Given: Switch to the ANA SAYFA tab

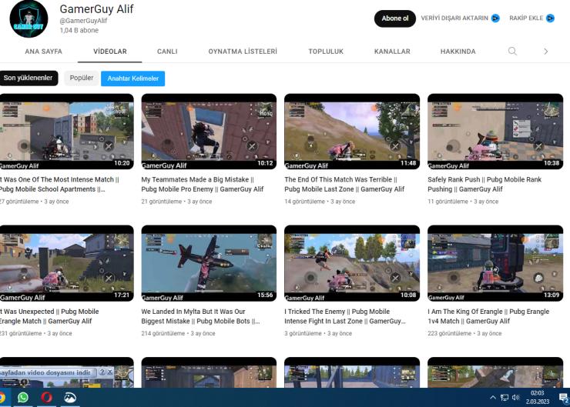Looking at the screenshot, I should (44, 52).
